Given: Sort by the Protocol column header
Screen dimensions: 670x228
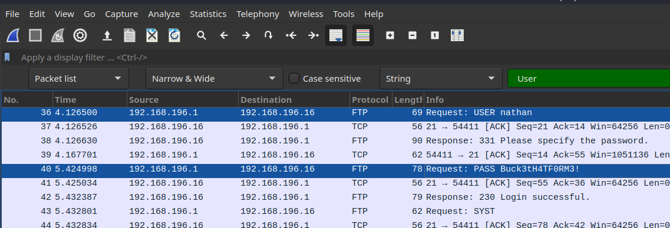Looking at the screenshot, I should (x=371, y=100).
